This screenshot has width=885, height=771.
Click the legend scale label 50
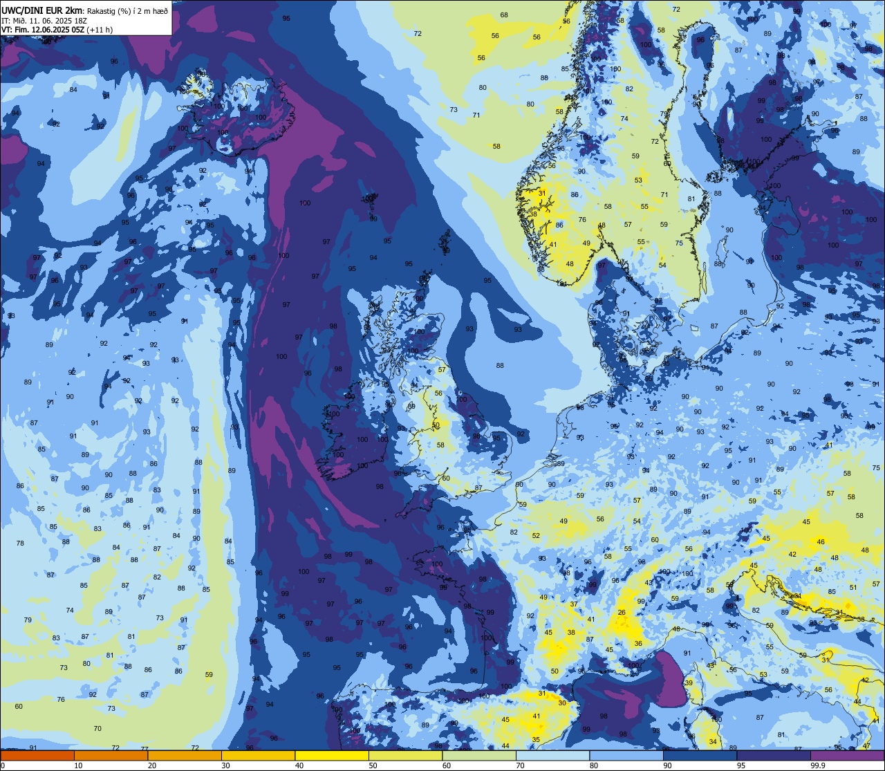[x=373, y=765]
